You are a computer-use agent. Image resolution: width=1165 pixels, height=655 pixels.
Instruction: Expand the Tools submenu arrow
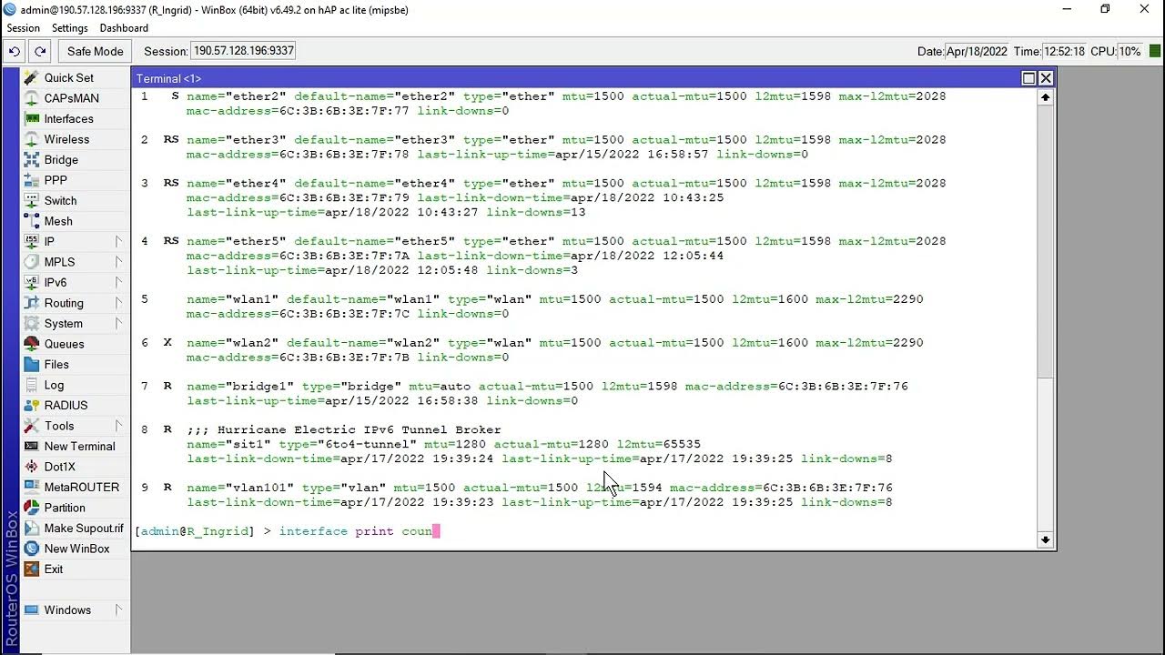click(118, 426)
